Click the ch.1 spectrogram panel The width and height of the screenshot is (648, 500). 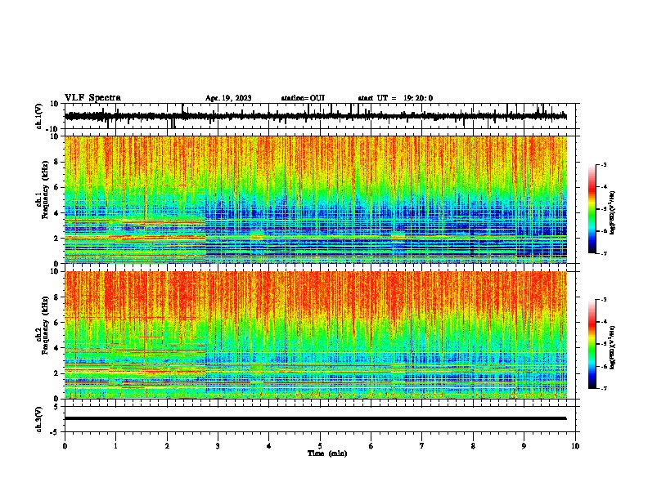pos(316,199)
